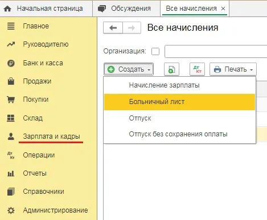The image size is (267, 220).
Task: Click the Администрирование gear icon
Action: click(11, 210)
